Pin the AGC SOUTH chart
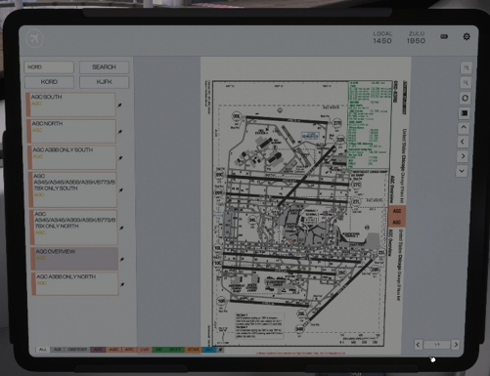 (x=119, y=105)
